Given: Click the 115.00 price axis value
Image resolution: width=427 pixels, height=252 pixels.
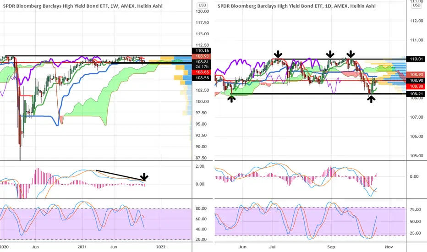Looking at the screenshot, I should click(x=203, y=34).
